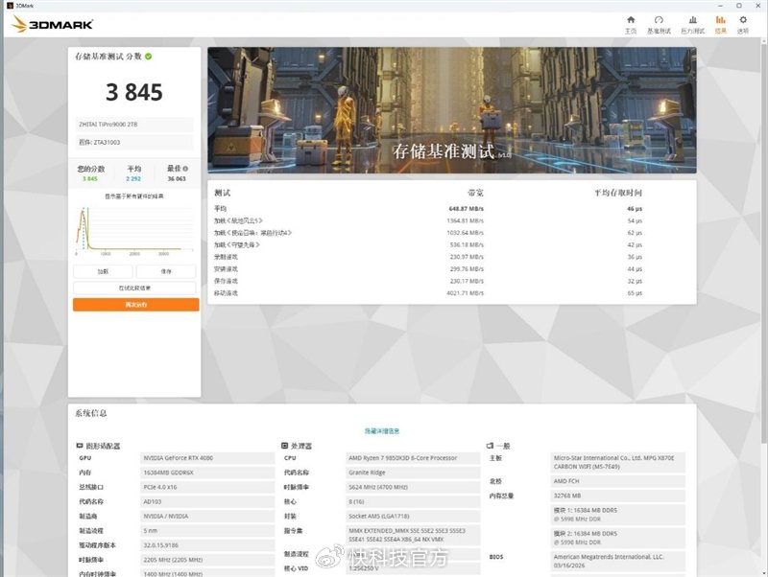This screenshot has height=577, width=768.
Task: Click the bandwidth value 536.18 MB/s
Action: (467, 245)
